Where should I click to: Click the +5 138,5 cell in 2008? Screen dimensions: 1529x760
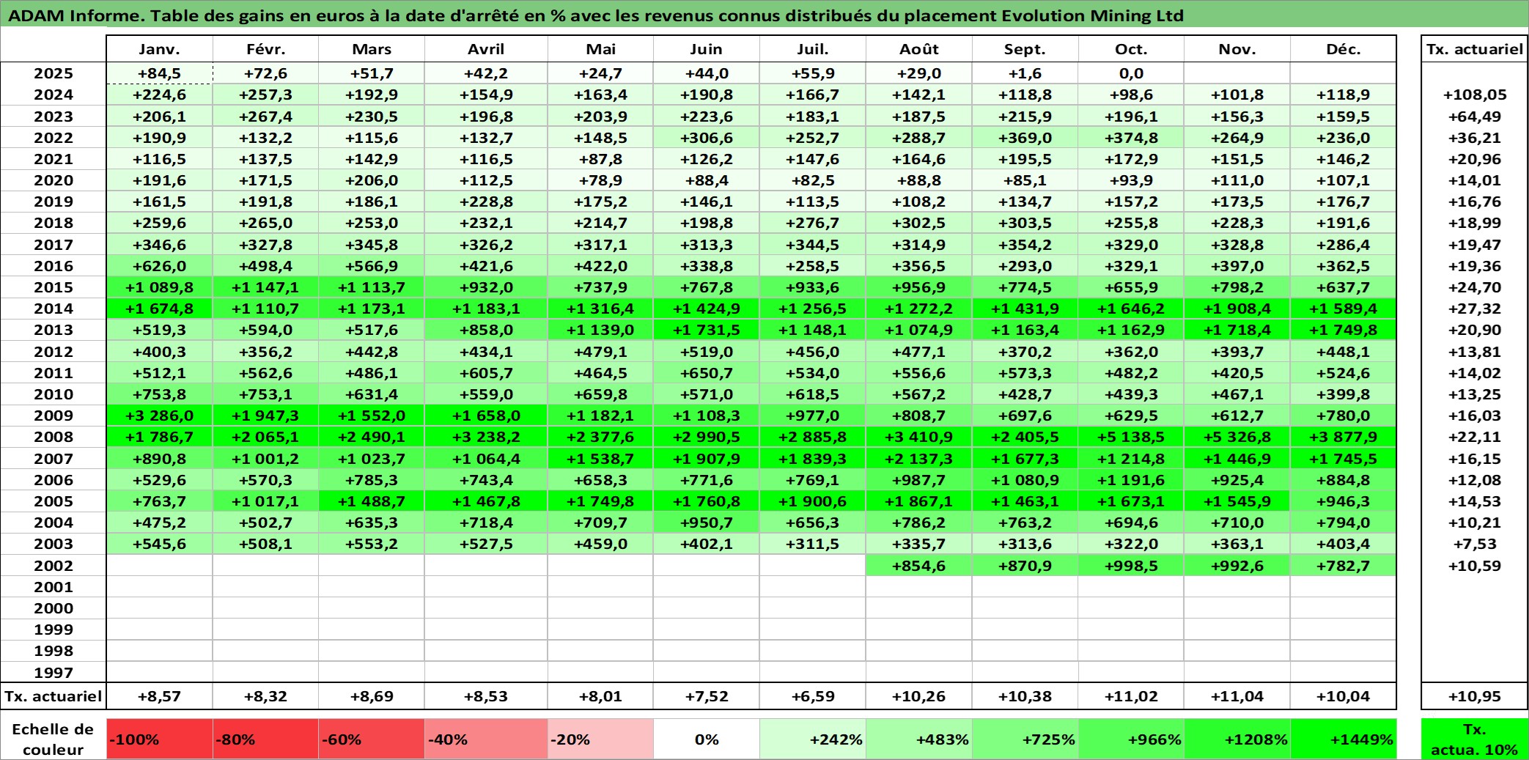tap(1131, 437)
